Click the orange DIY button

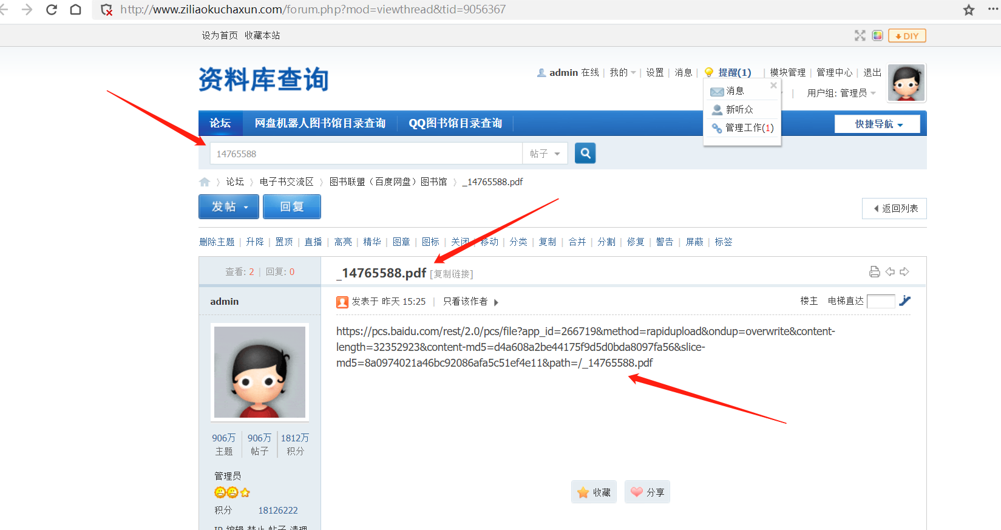coord(907,36)
